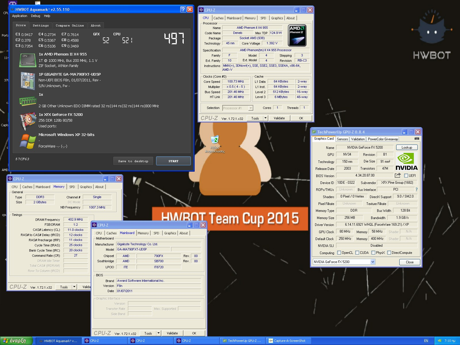Viewport: 460px width, 345px height.
Task: Switch to the Sensors tab in GPU-Z
Action: coord(342,139)
